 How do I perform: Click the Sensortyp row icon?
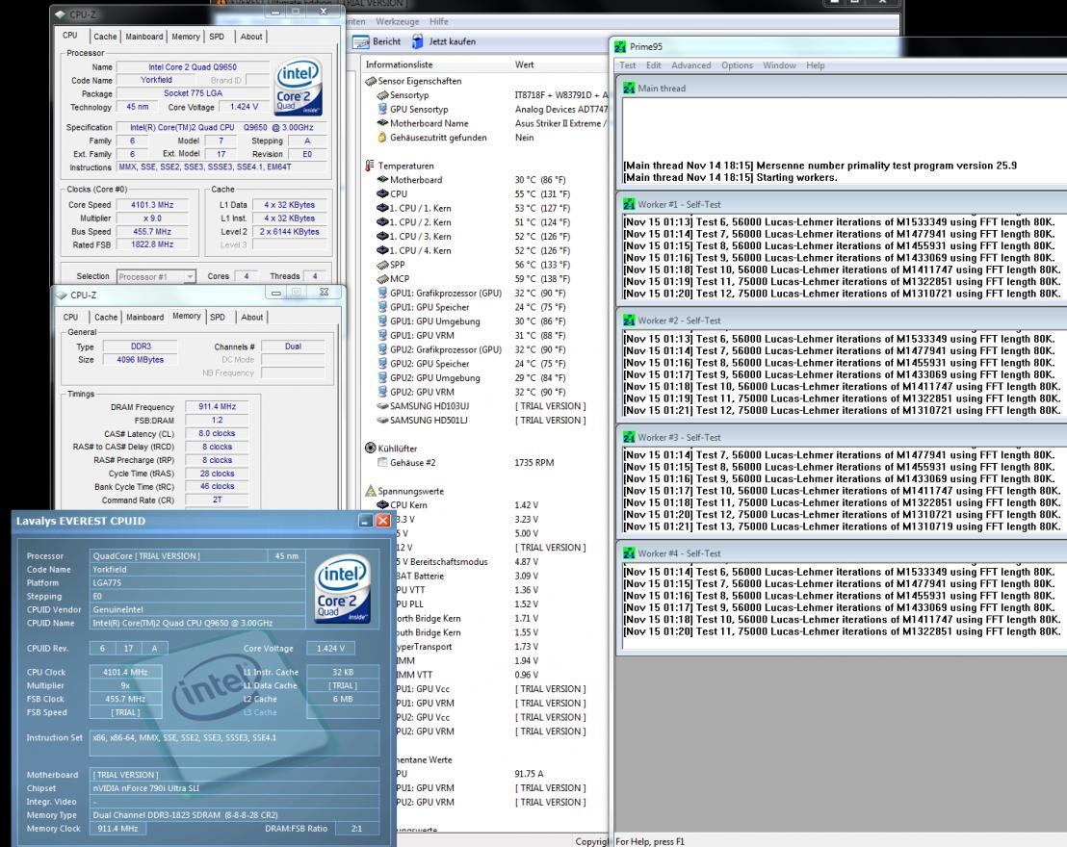coord(382,95)
